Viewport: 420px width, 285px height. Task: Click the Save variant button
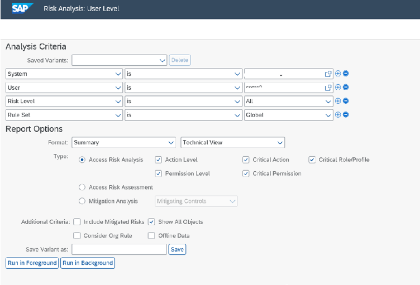click(177, 249)
